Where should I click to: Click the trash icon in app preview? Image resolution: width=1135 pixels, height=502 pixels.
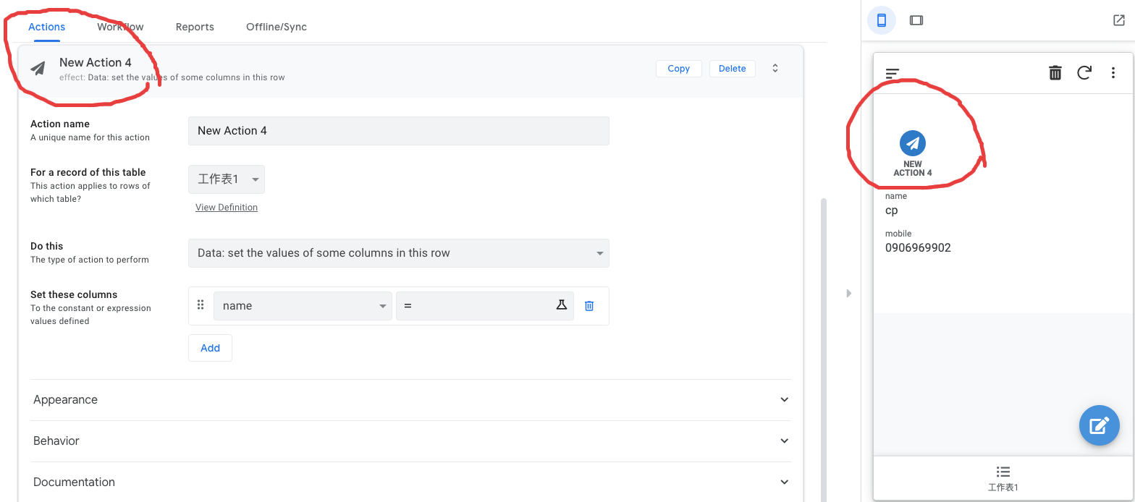click(x=1055, y=72)
